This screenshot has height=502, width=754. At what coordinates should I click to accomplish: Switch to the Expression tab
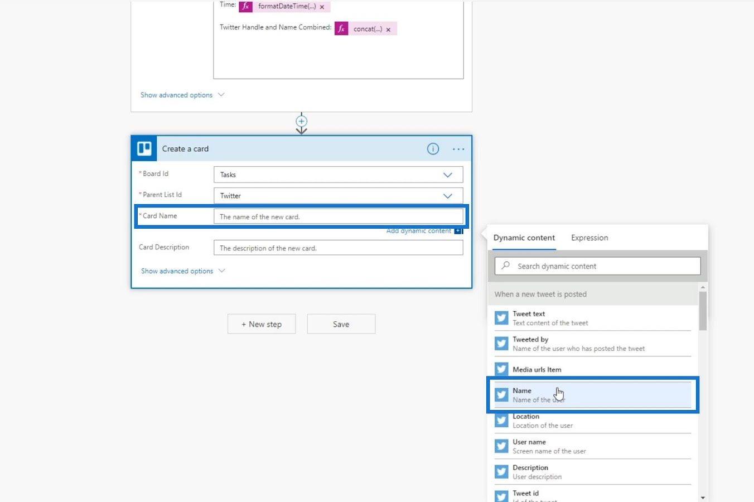pyautogui.click(x=589, y=238)
